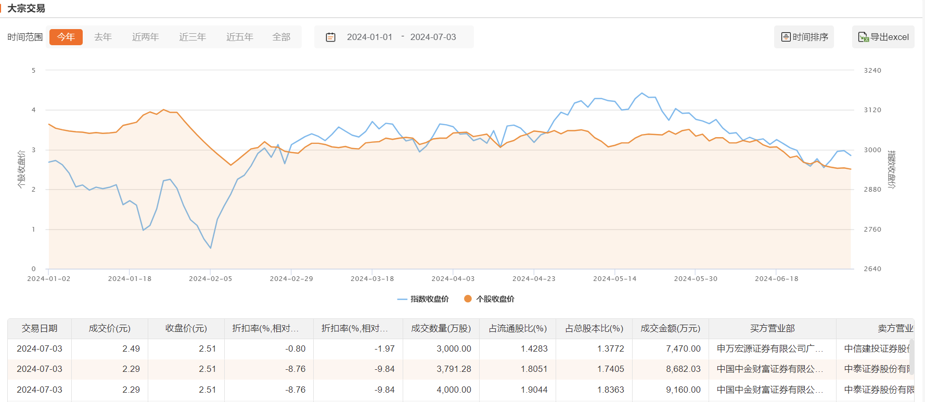
Task: Sort by the 交易日期 column header
Action: coord(40,328)
